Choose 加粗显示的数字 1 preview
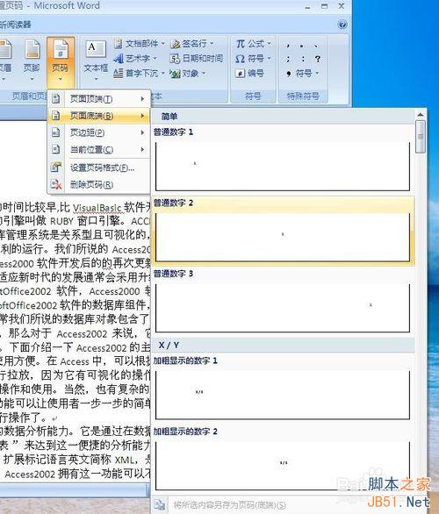439x514 pixels. [x=283, y=395]
